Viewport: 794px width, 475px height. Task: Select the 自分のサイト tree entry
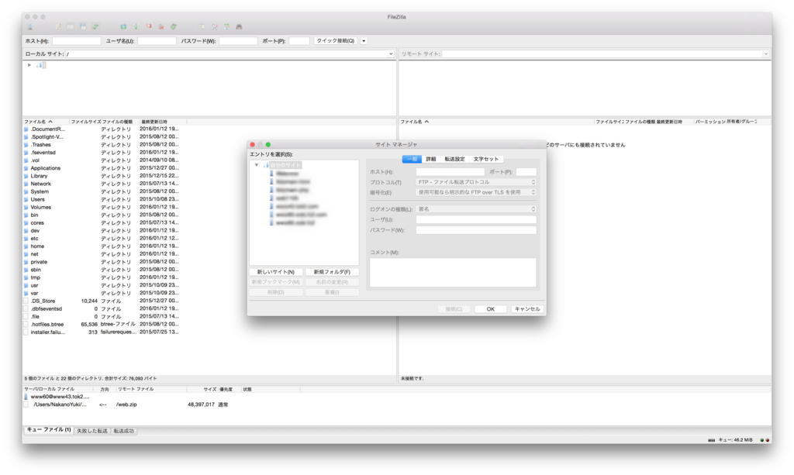(x=285, y=165)
